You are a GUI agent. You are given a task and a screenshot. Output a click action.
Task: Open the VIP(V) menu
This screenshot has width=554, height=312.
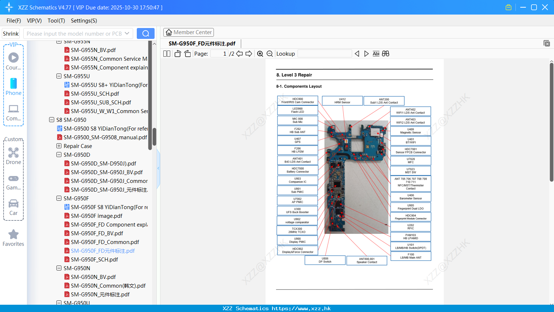(34, 20)
